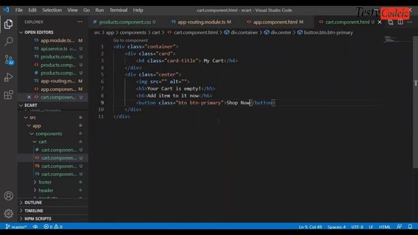This screenshot has height=235, width=418.
Task: Click the master branch indicator in status bar
Action: 16,227
